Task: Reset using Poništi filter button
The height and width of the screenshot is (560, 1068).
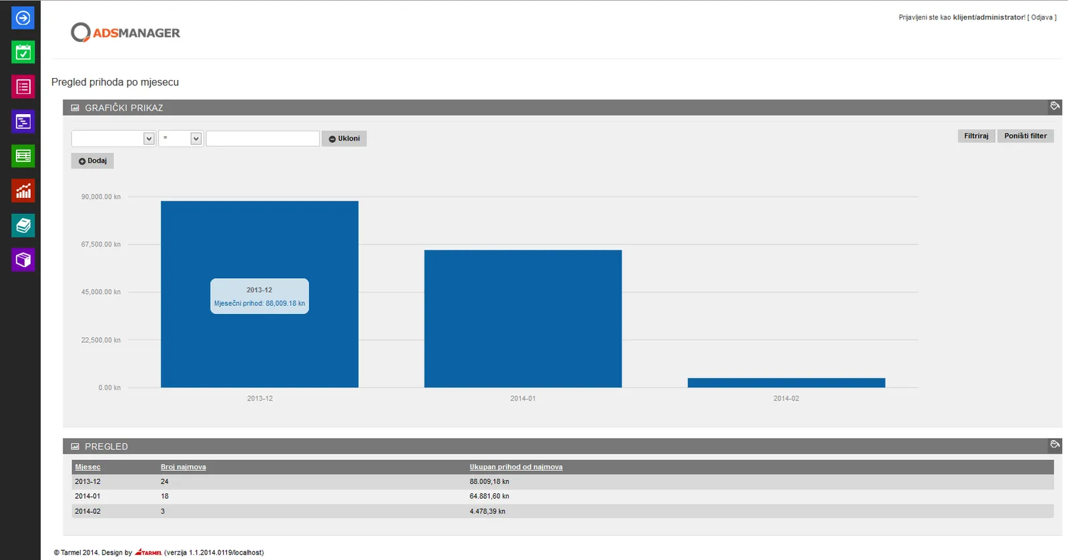Action: (x=1025, y=136)
